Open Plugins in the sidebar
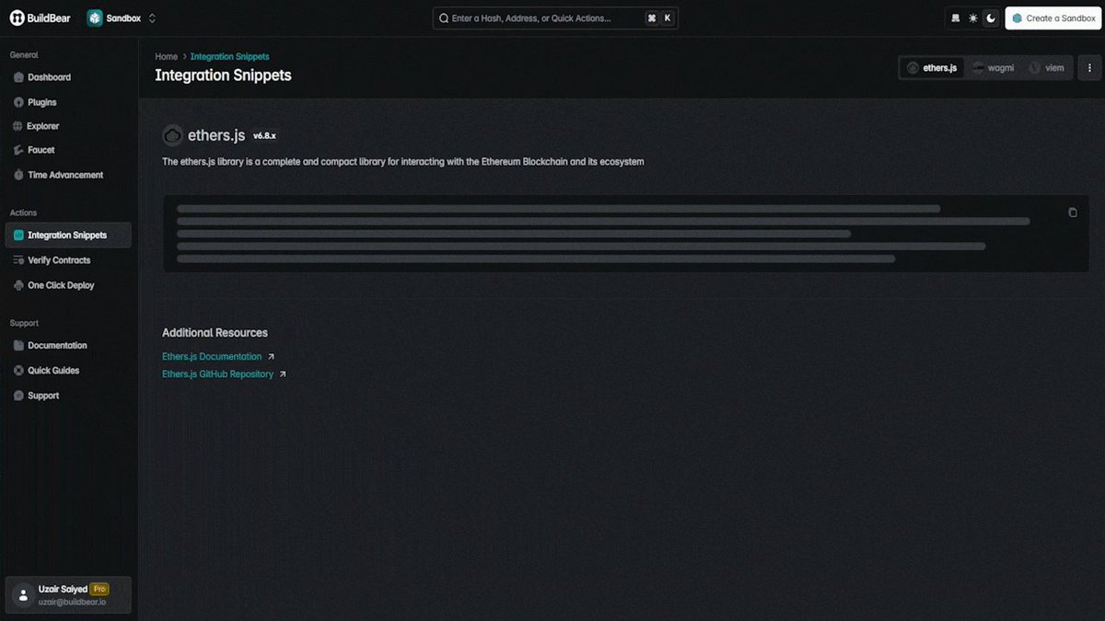 click(69, 102)
